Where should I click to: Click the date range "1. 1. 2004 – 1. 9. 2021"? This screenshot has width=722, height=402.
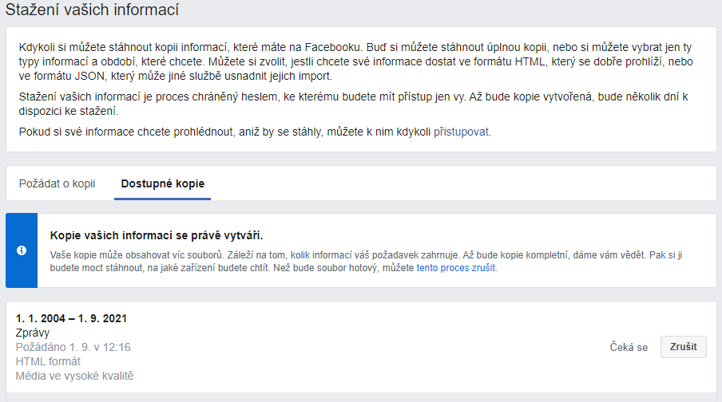click(x=72, y=318)
